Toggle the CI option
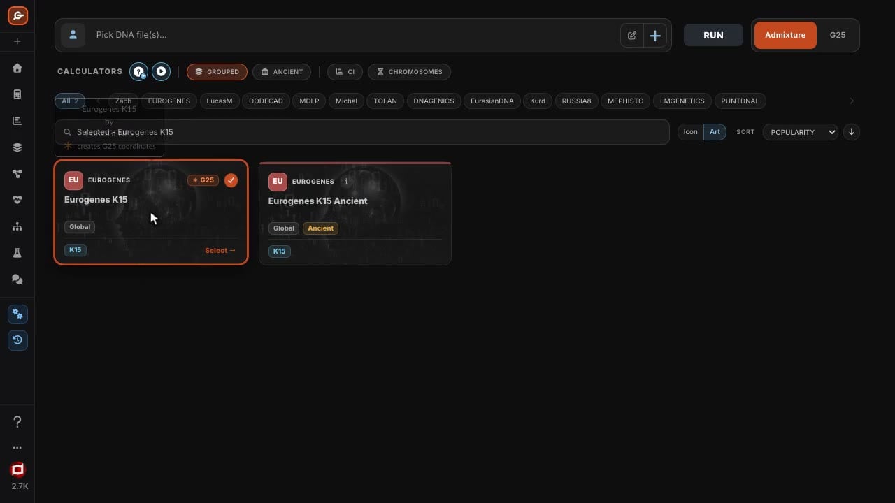 point(345,71)
